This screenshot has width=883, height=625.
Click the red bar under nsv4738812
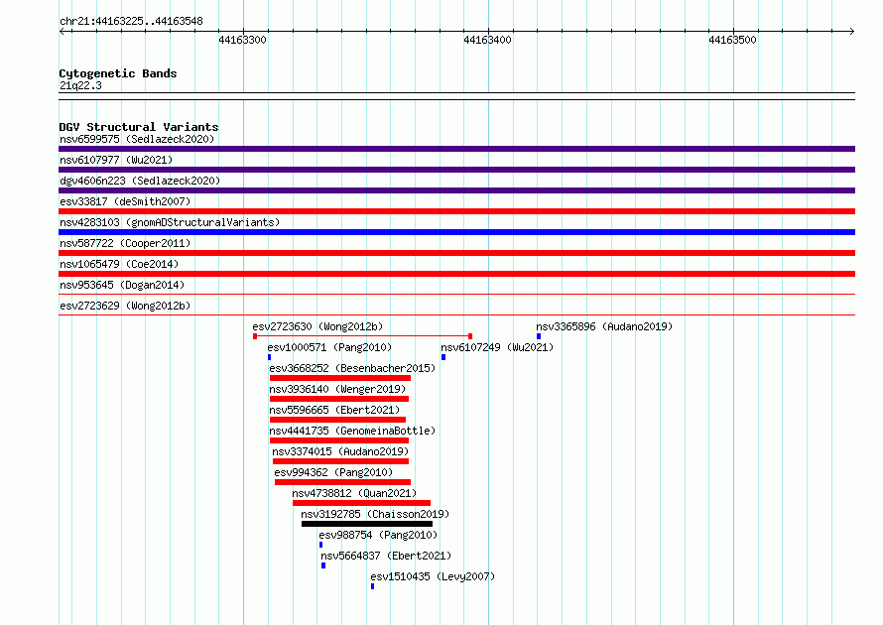(361, 503)
